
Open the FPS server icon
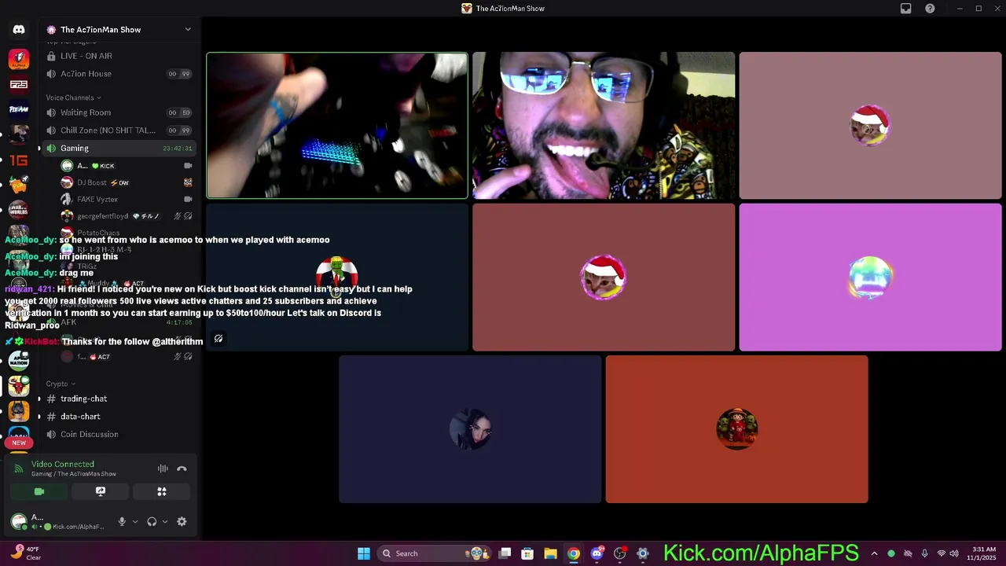[19, 84]
